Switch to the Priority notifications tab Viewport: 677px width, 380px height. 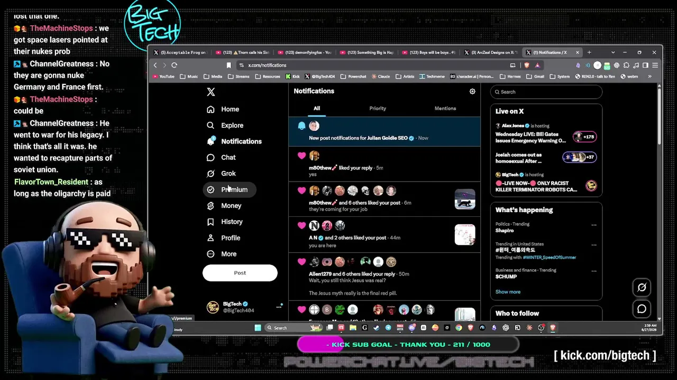[x=378, y=108]
